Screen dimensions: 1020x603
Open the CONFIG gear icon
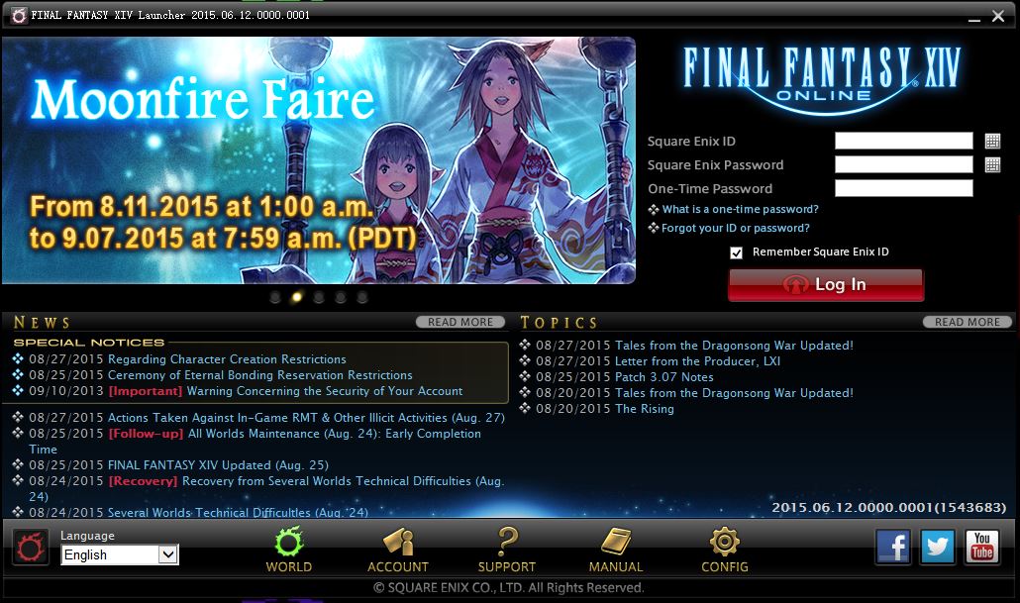725,550
